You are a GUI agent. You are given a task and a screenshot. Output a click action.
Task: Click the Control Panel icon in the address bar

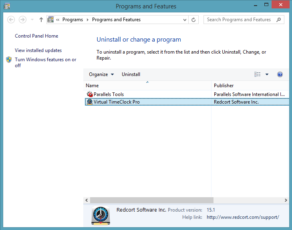(50, 20)
